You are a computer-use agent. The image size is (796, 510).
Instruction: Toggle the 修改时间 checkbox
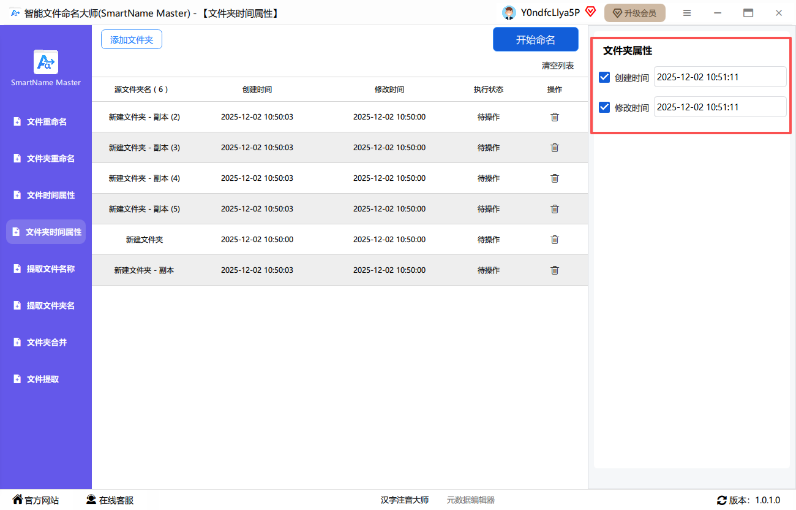click(604, 107)
